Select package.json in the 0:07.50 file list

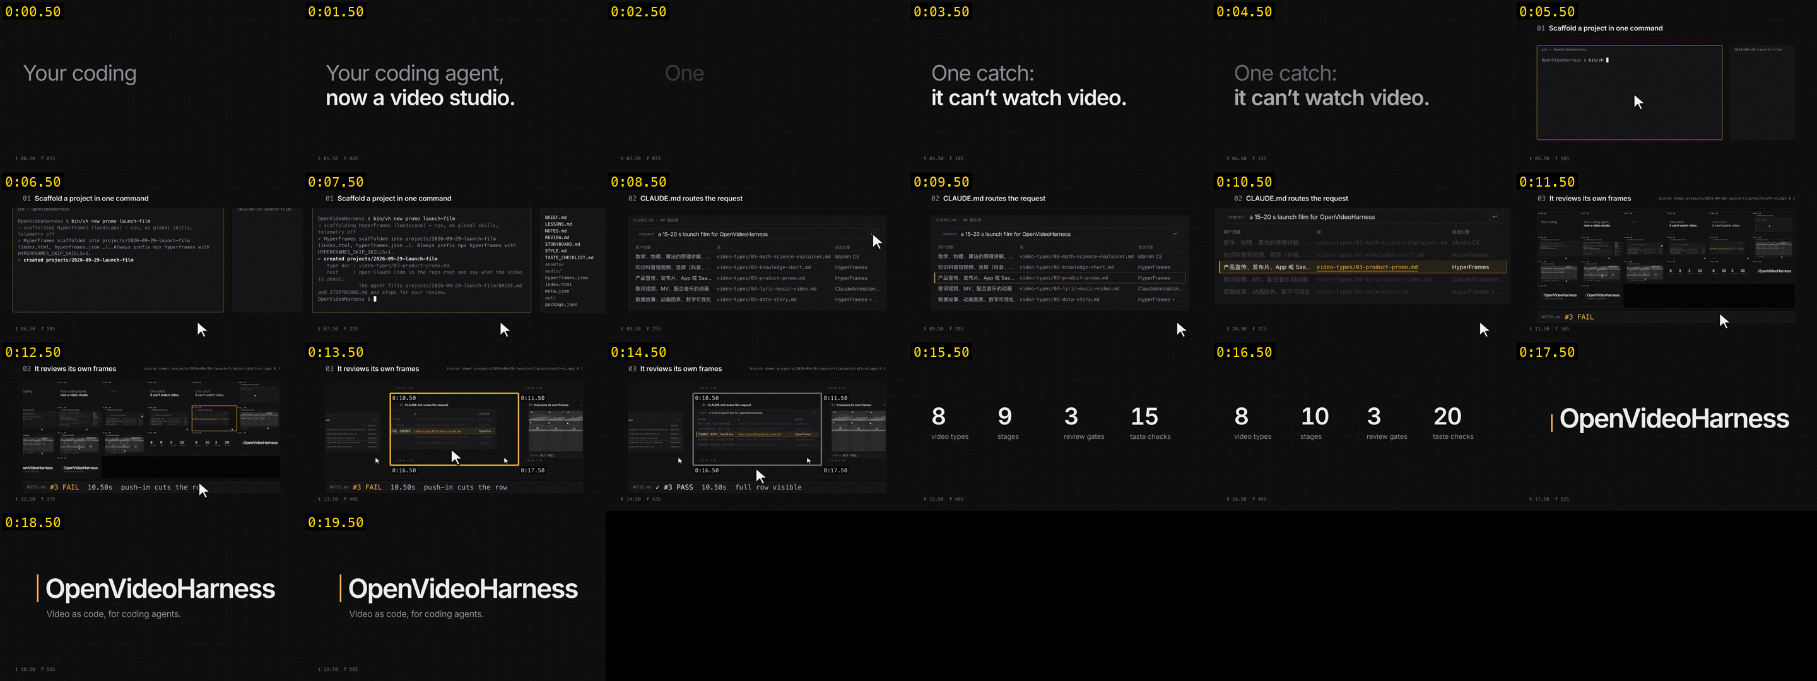(x=561, y=305)
